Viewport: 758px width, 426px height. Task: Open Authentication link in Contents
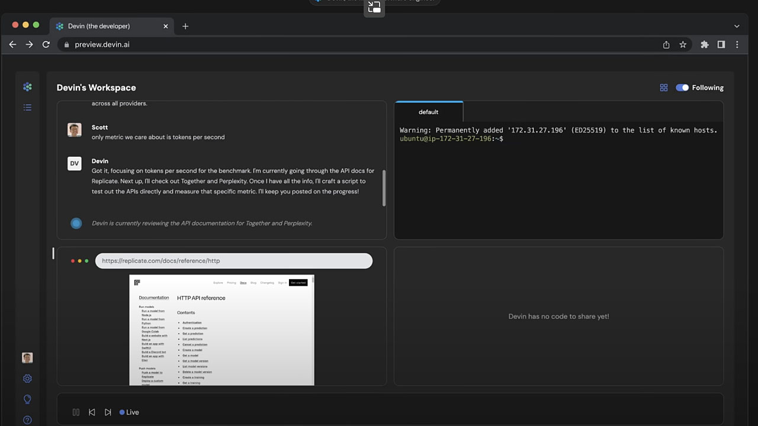[x=192, y=323]
